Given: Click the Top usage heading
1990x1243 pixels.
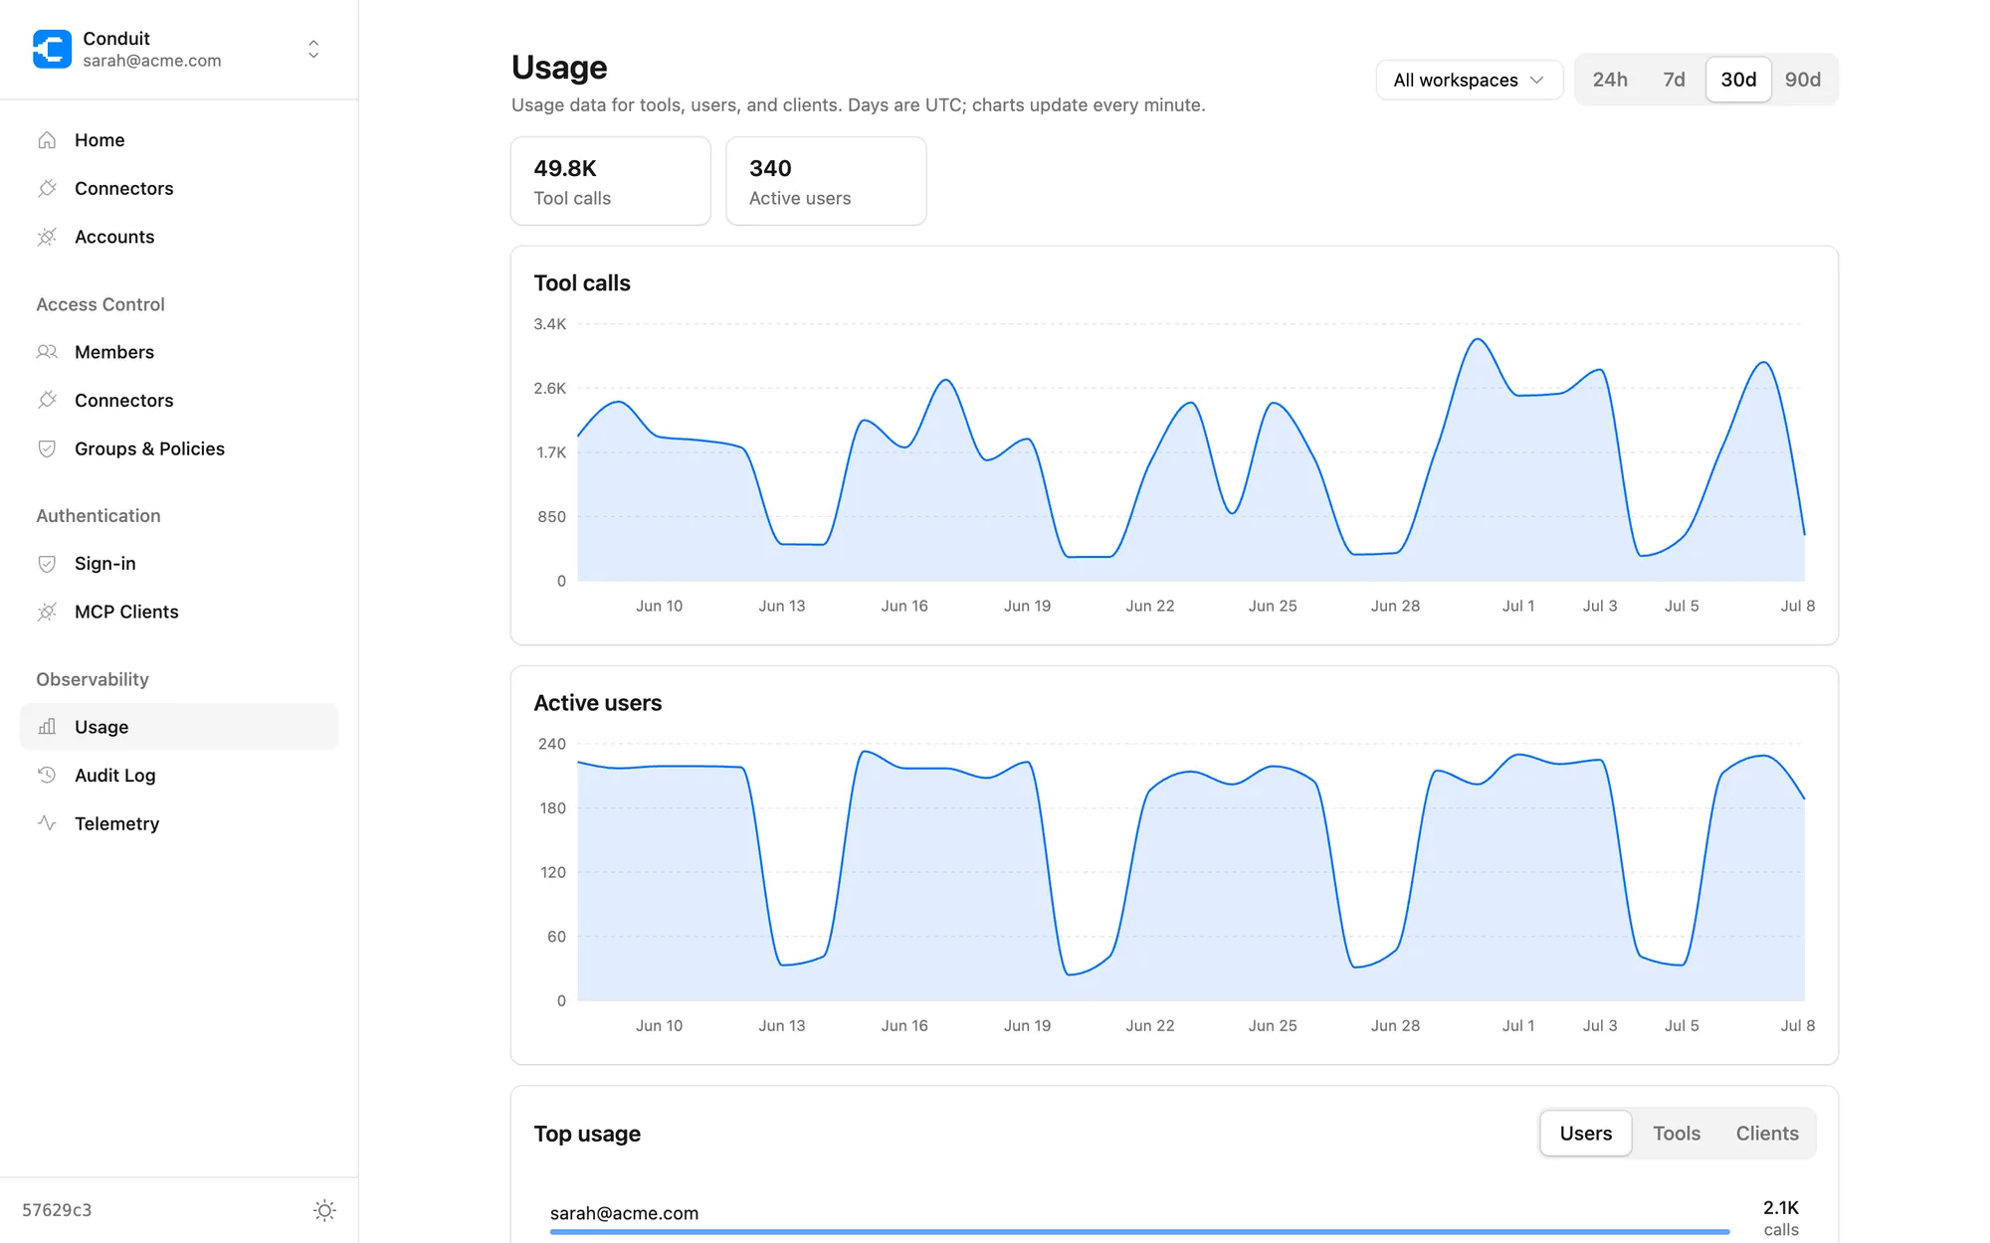Looking at the screenshot, I should point(587,1134).
